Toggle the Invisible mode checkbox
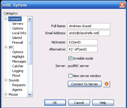 [x=70, y=58]
